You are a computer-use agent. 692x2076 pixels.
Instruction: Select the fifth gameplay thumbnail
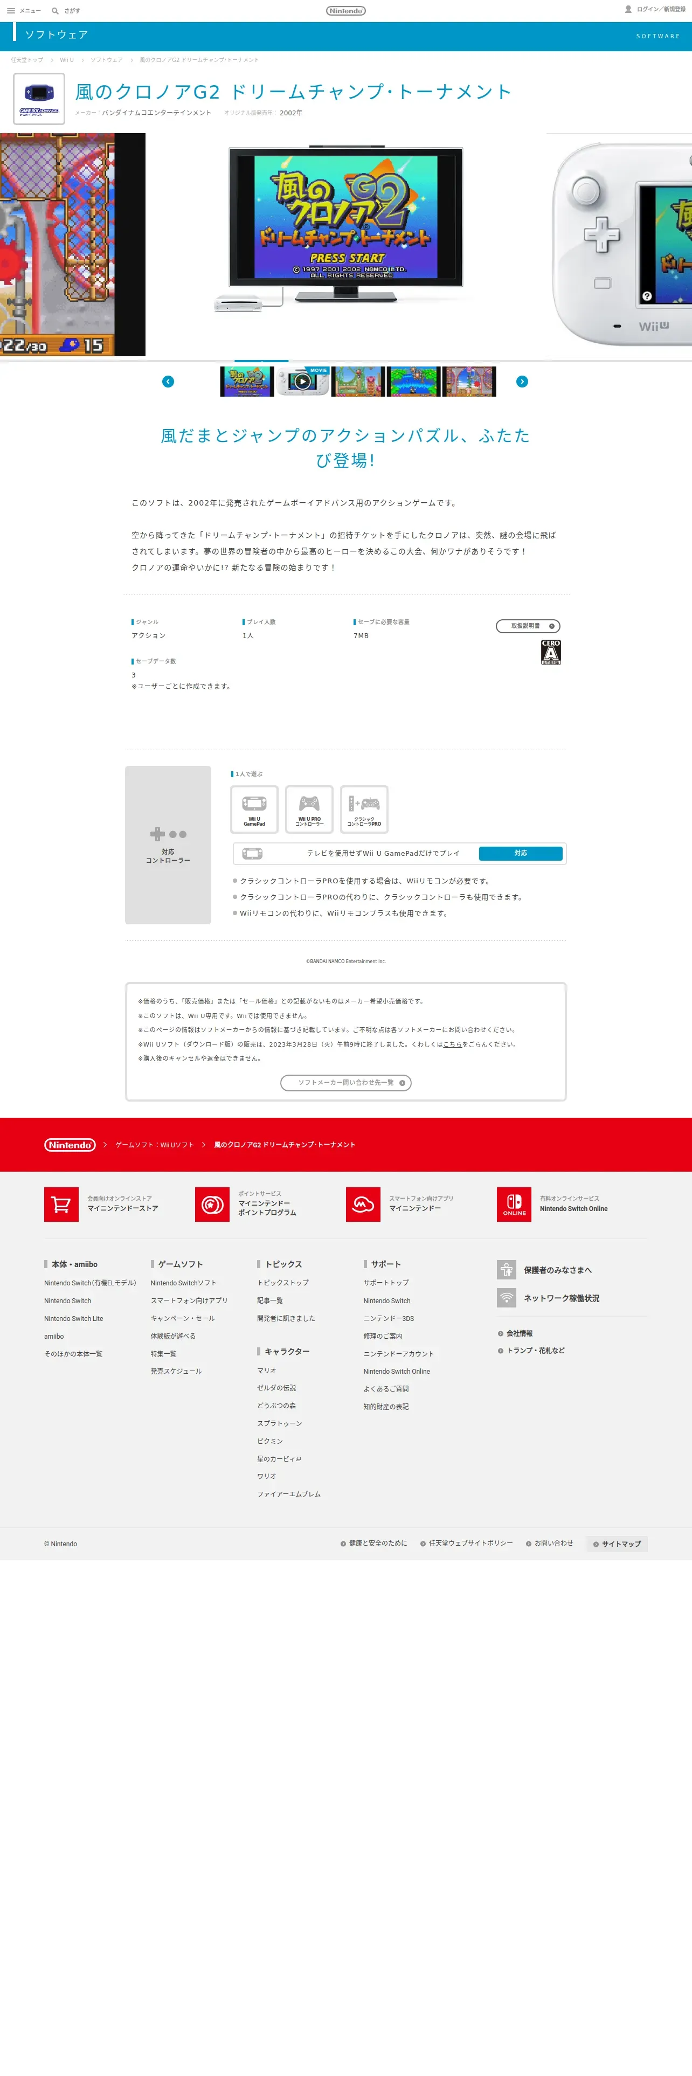(469, 381)
